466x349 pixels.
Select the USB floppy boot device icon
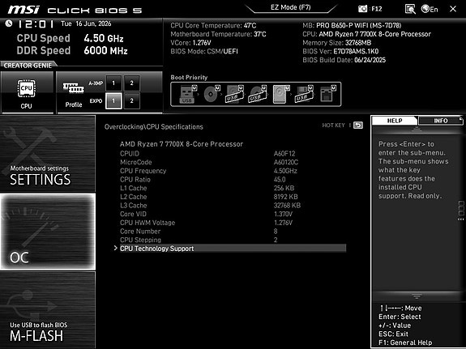tap(304, 94)
